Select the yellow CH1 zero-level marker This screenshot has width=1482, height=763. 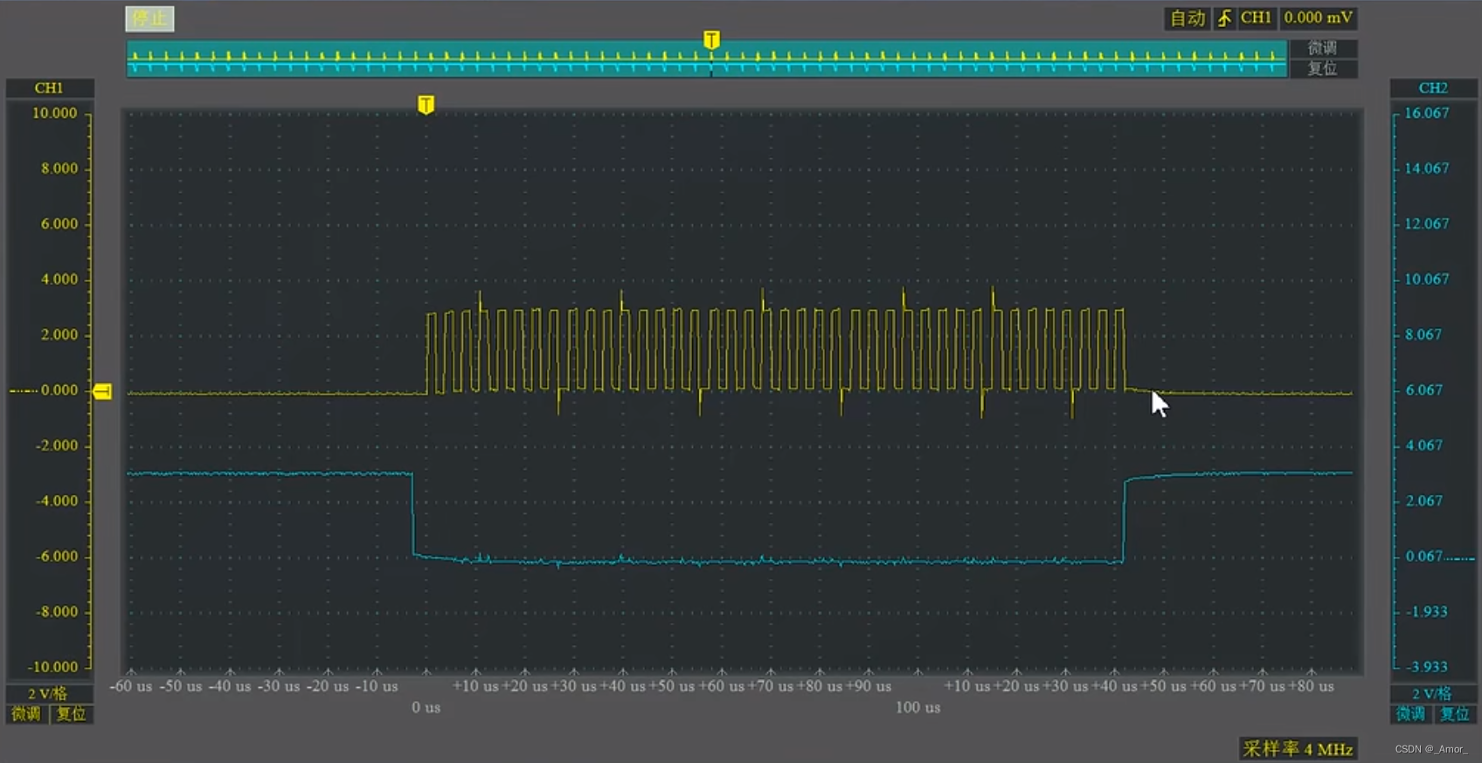click(102, 391)
